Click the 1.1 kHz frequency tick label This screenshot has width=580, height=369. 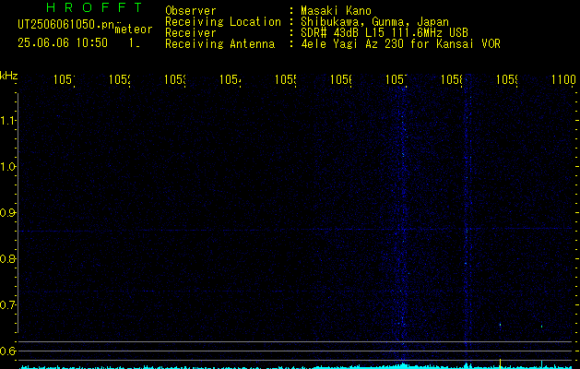7,120
